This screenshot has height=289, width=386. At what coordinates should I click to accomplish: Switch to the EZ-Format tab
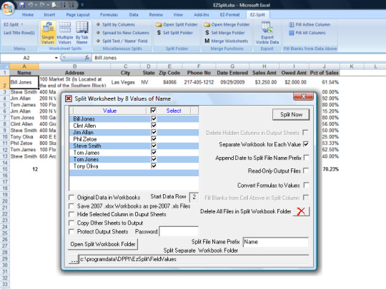click(x=229, y=15)
